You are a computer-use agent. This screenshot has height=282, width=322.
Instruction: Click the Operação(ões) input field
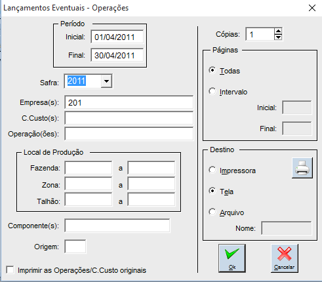(x=129, y=134)
